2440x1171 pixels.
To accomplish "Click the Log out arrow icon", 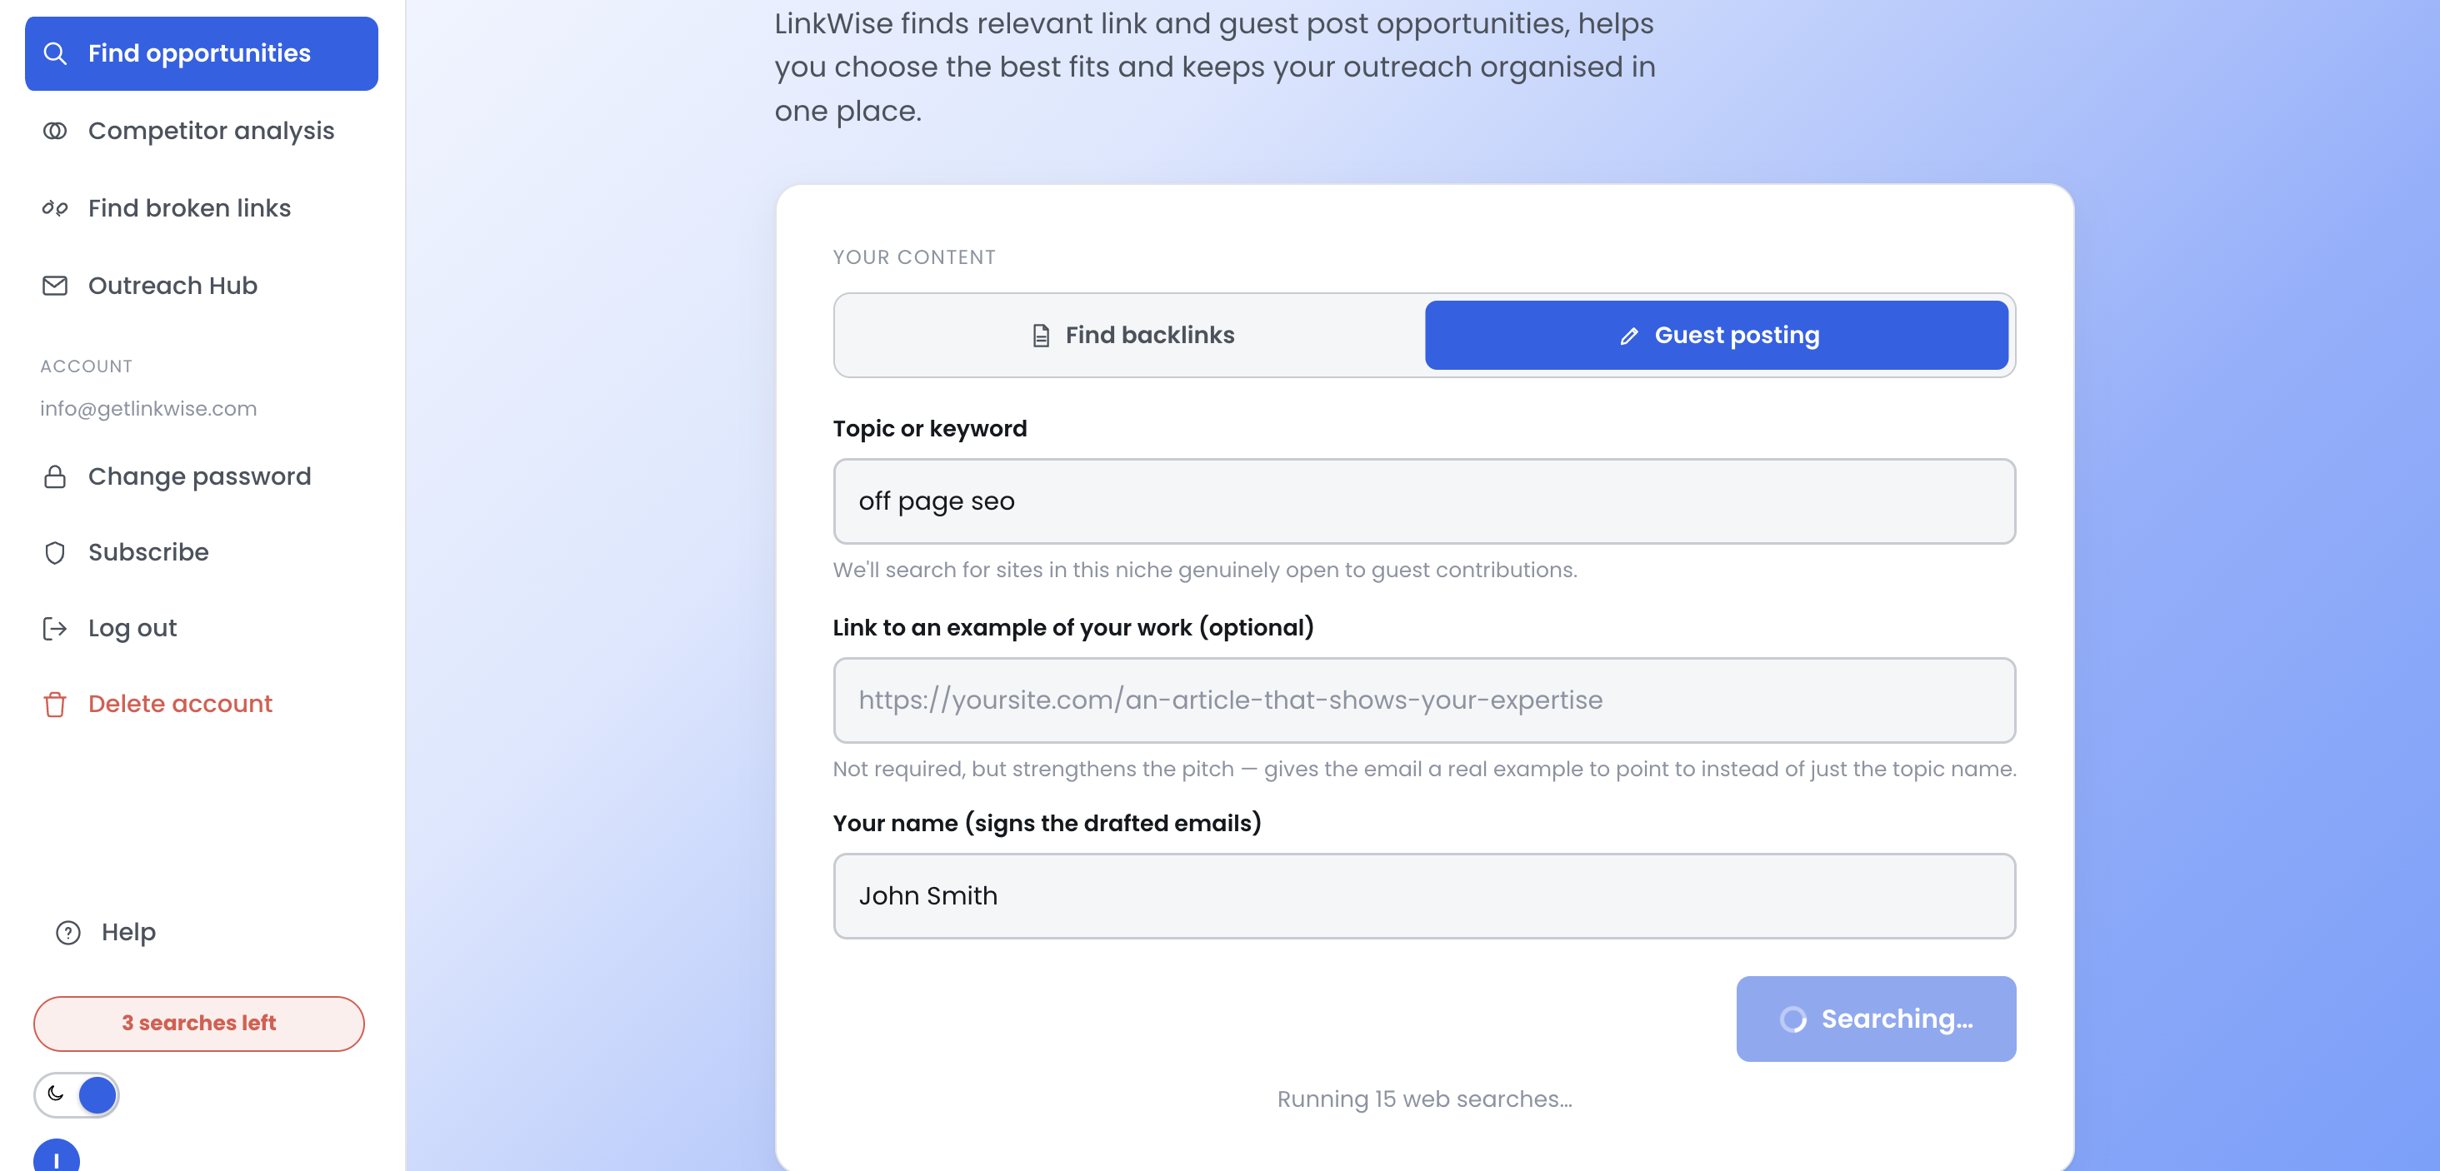I will click(55, 628).
